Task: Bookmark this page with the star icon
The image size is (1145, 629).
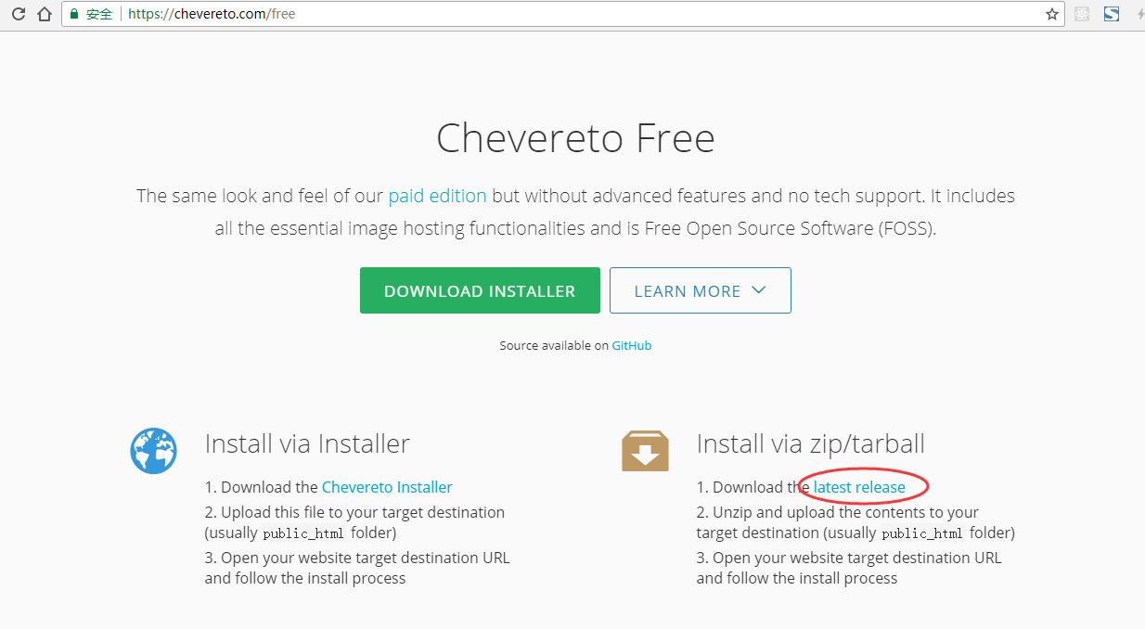Action: (1051, 15)
